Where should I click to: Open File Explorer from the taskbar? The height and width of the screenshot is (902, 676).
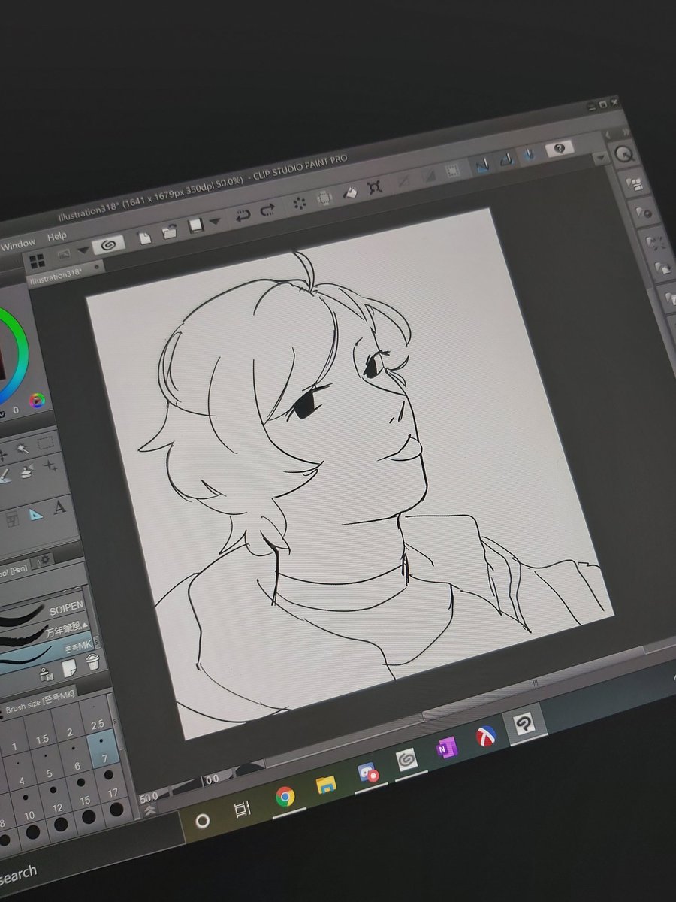326,785
